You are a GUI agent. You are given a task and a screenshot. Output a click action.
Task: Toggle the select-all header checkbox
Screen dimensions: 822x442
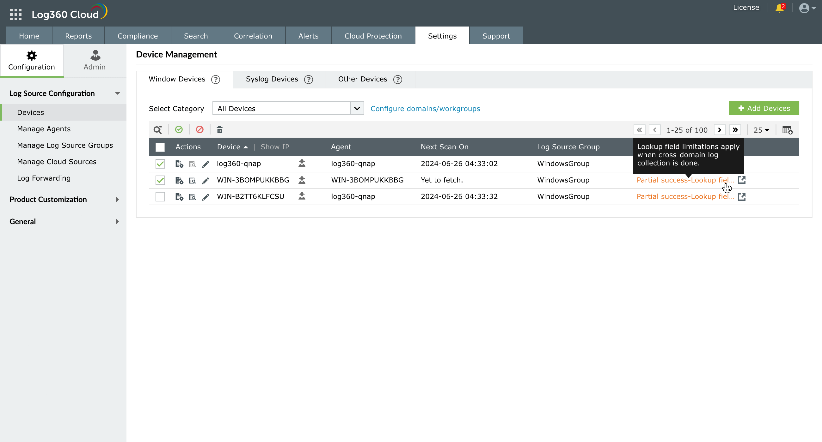coord(160,147)
